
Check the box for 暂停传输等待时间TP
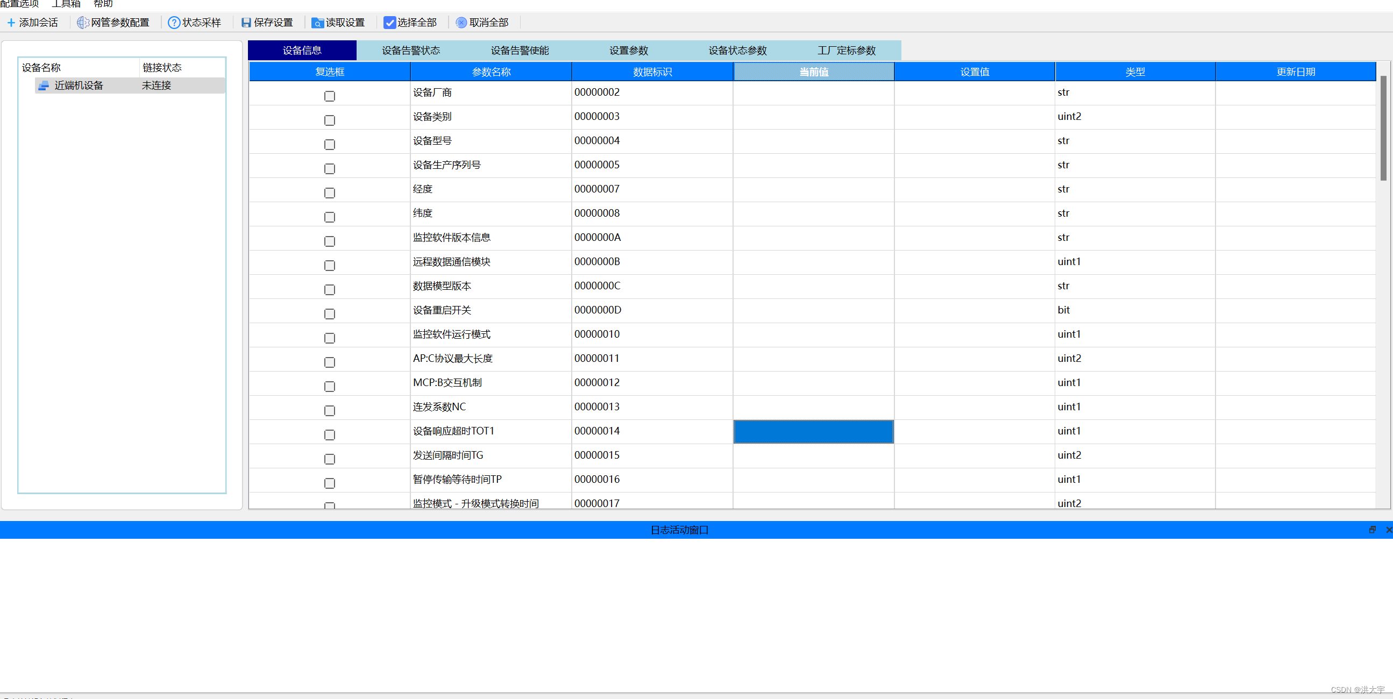(329, 483)
